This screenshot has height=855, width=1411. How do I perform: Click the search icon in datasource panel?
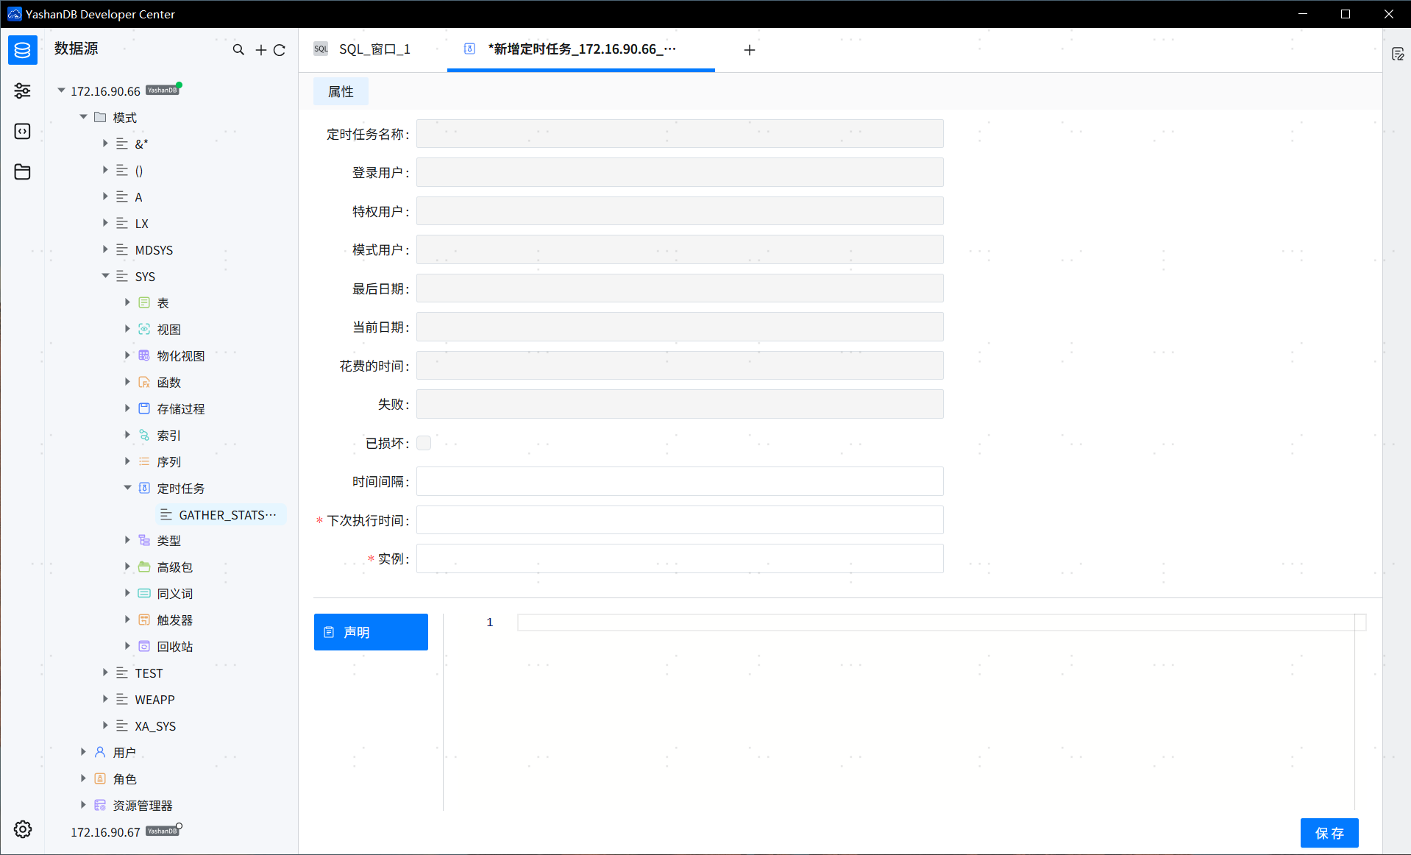coord(238,49)
